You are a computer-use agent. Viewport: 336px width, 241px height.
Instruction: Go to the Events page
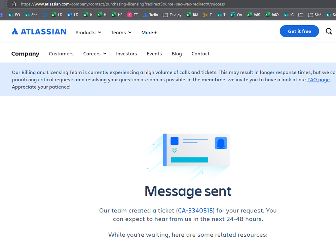[154, 54]
